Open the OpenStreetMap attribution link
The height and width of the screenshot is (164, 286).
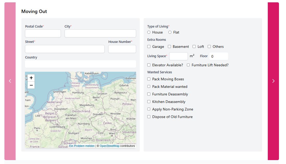coord(110,146)
